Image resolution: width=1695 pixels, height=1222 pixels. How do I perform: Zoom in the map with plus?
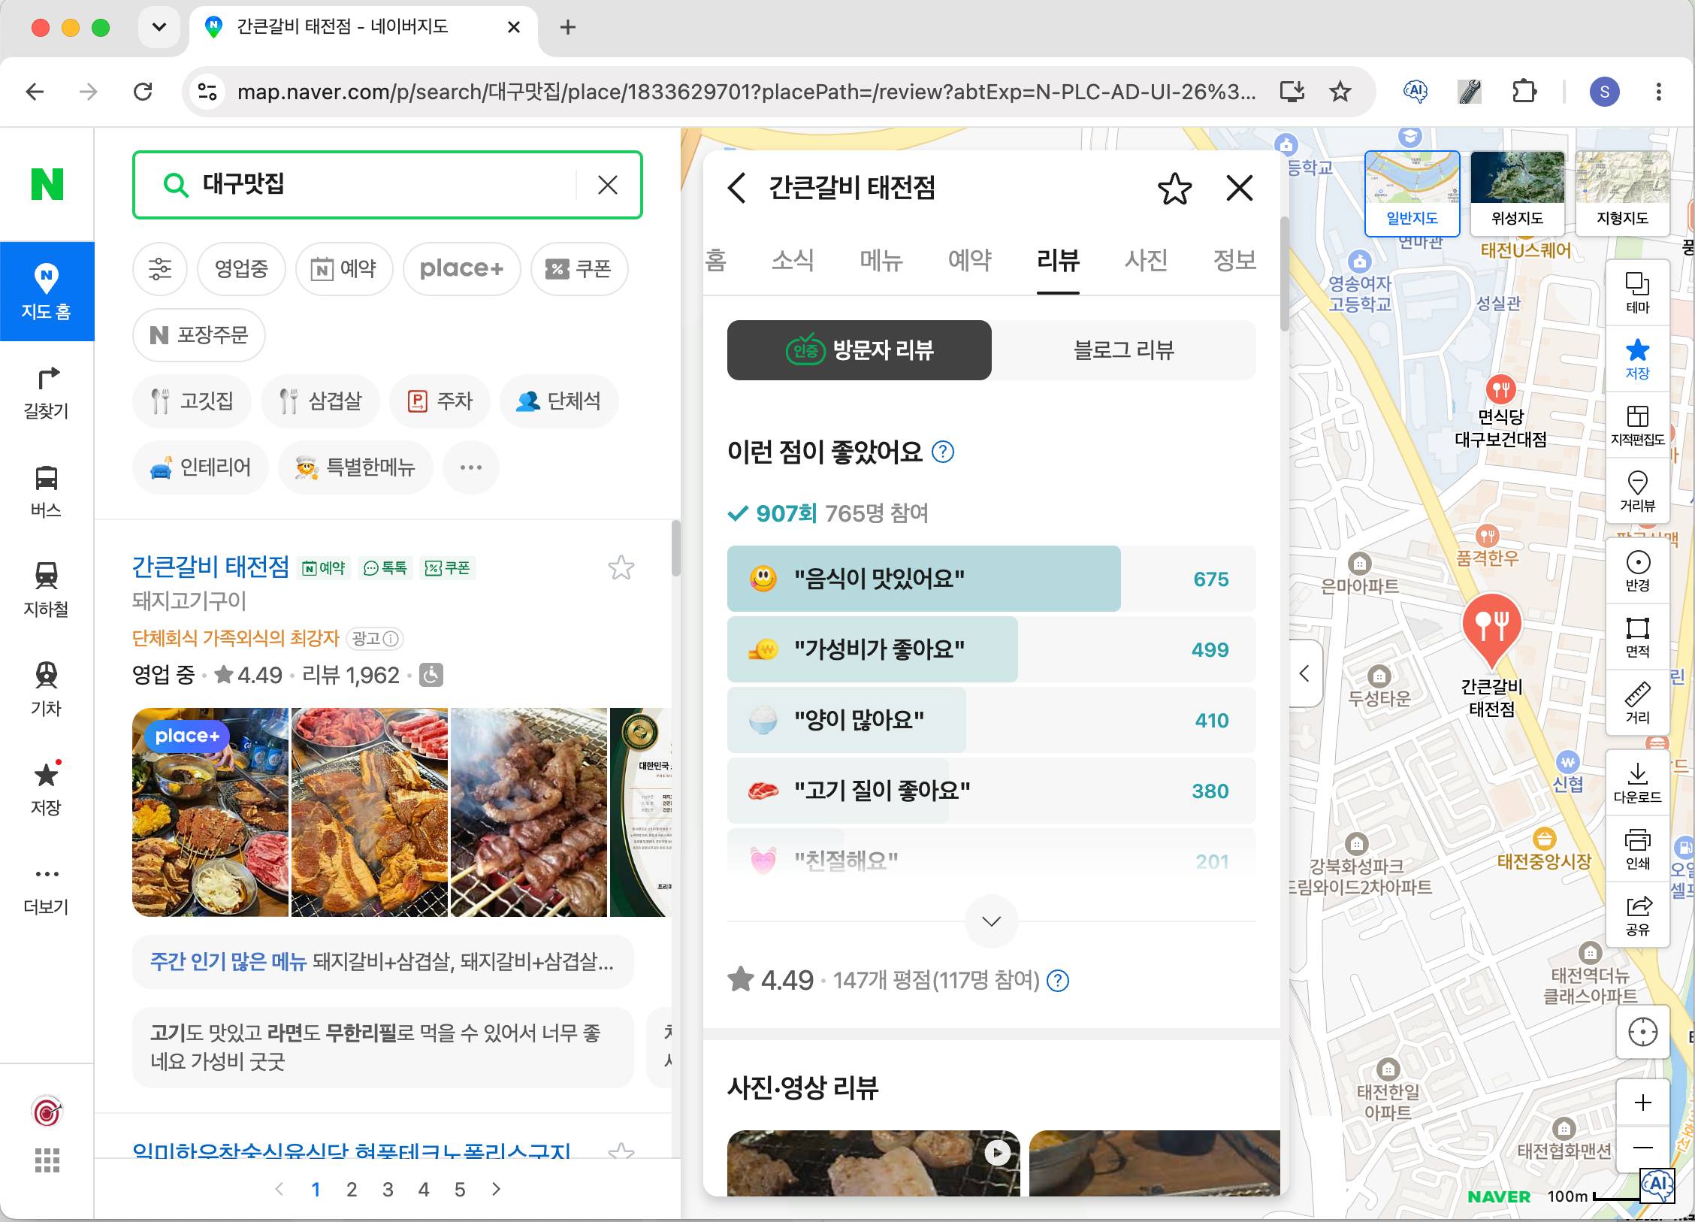[1643, 1103]
